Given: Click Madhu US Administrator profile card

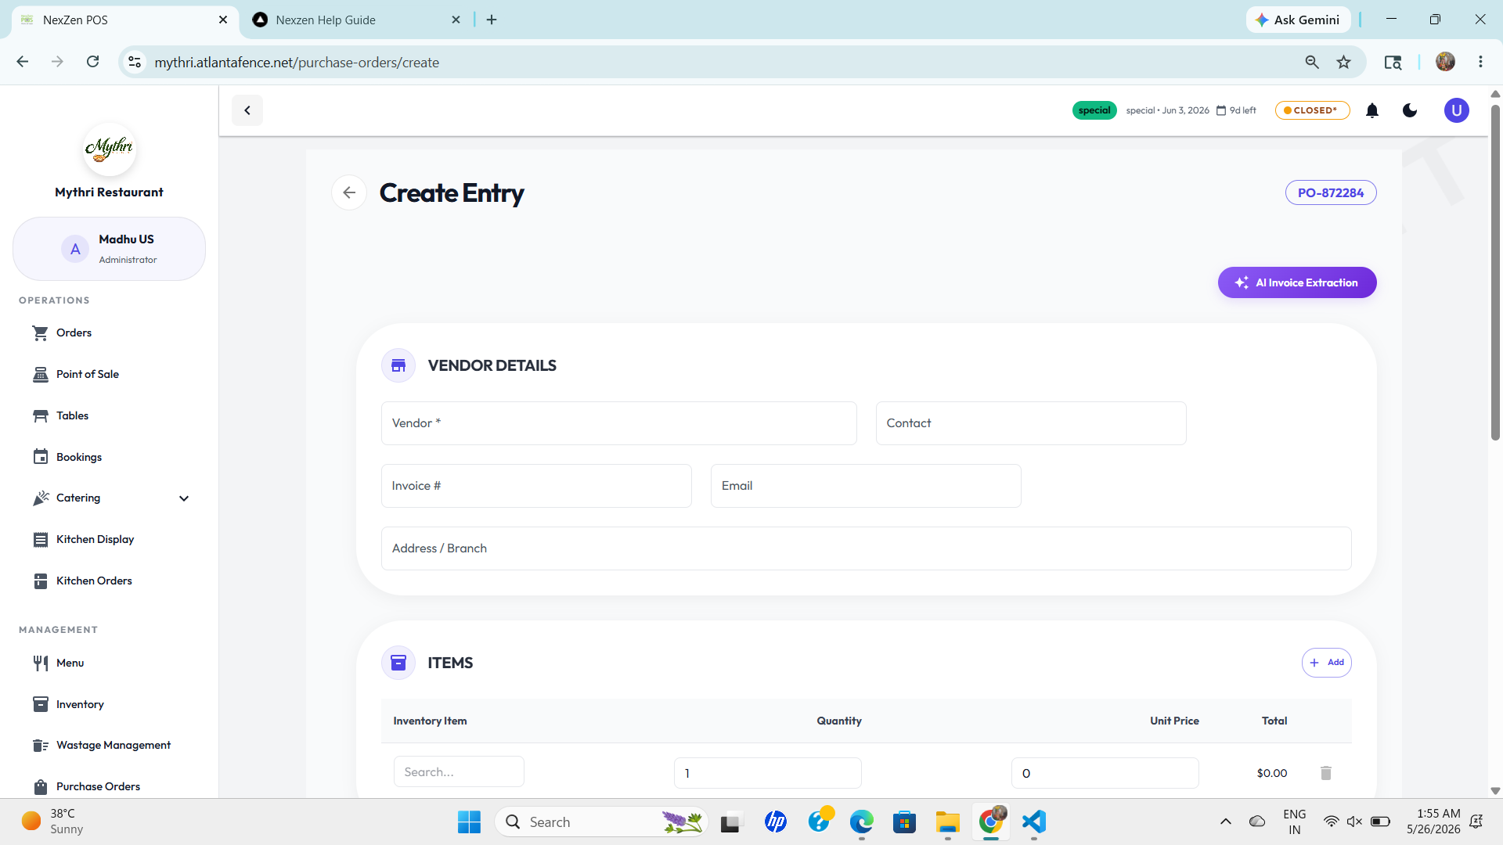Looking at the screenshot, I should click(110, 249).
